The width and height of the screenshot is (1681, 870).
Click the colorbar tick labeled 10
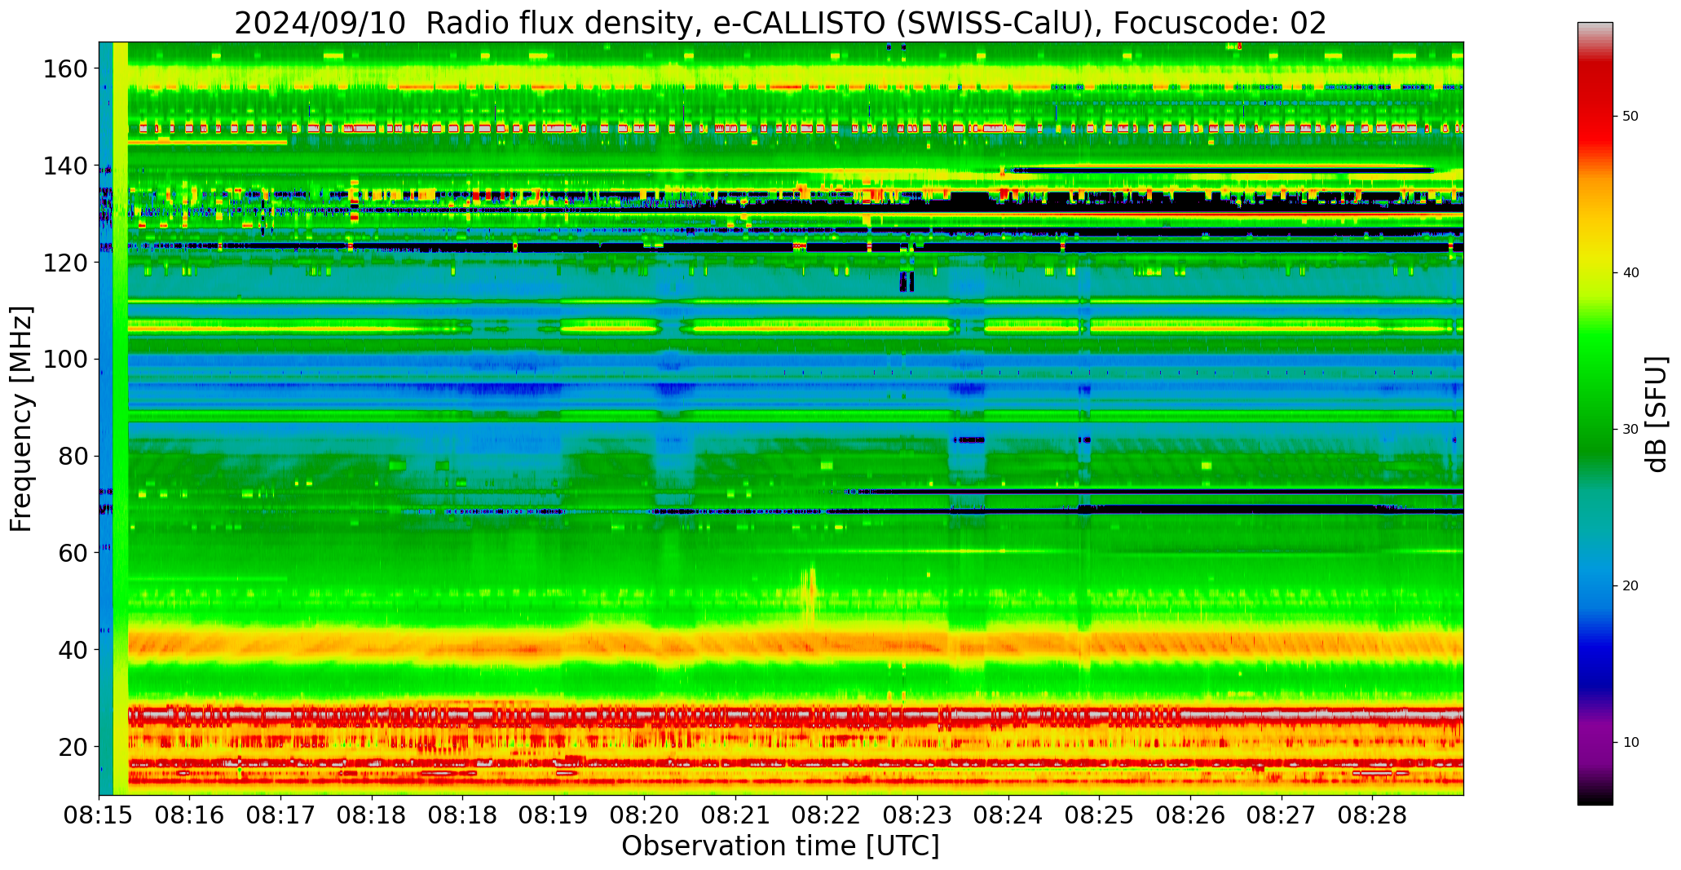point(1630,742)
